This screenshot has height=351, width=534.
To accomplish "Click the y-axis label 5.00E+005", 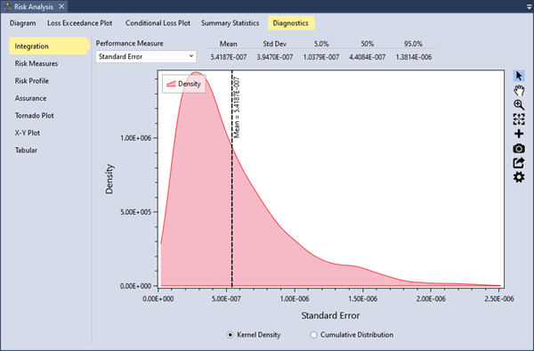I will point(135,212).
